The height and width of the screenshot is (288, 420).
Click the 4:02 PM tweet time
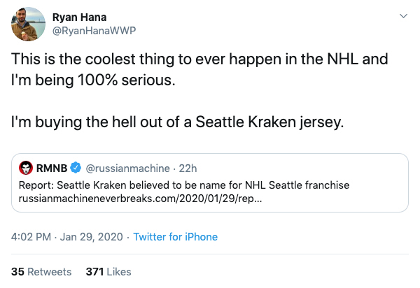[32, 237]
